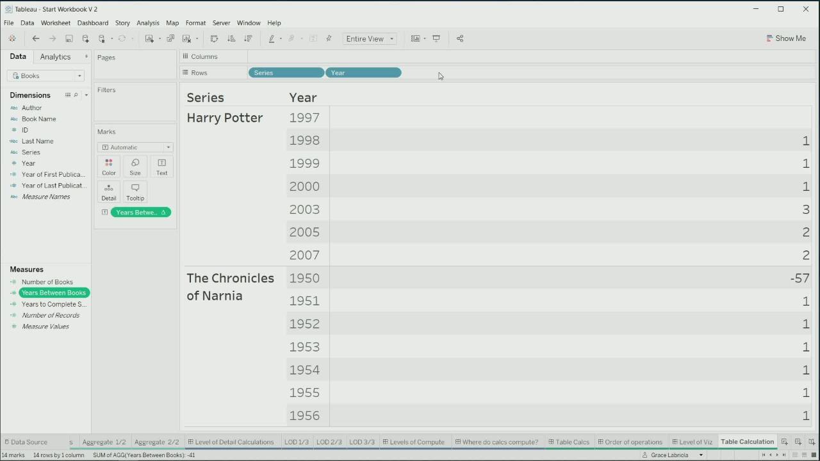The height and width of the screenshot is (461, 820).
Task: Click the Share workbook icon
Action: tap(460, 38)
